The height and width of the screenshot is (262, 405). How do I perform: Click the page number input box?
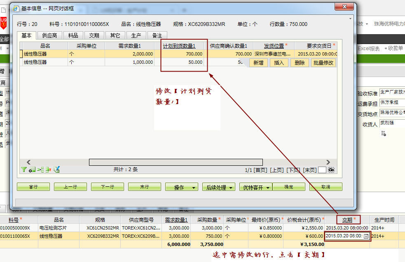[x=322, y=170]
